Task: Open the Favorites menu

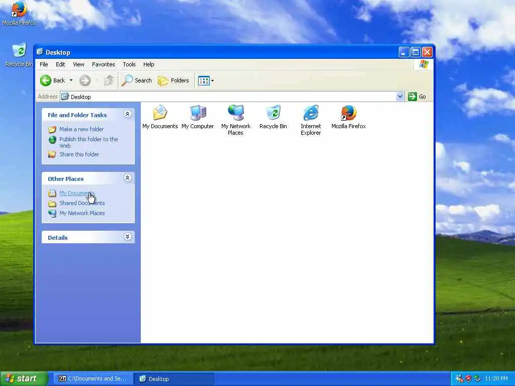Action: pyautogui.click(x=104, y=64)
